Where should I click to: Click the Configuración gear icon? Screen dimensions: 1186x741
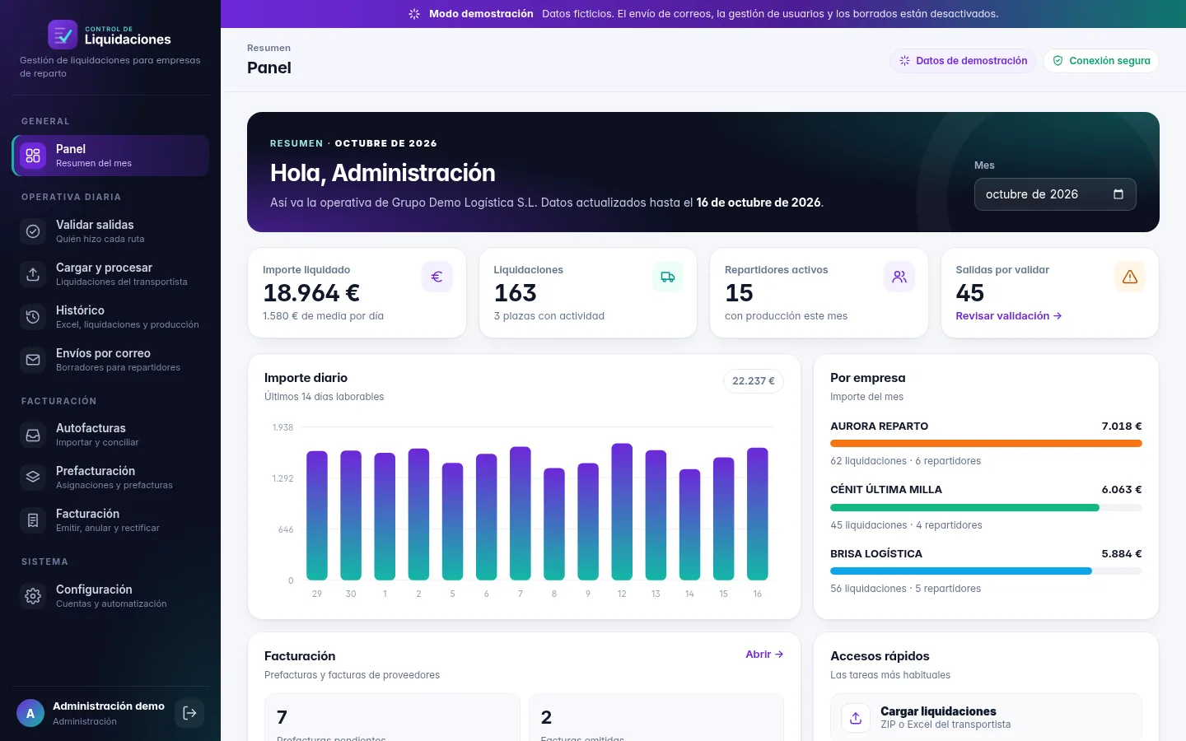pos(33,596)
